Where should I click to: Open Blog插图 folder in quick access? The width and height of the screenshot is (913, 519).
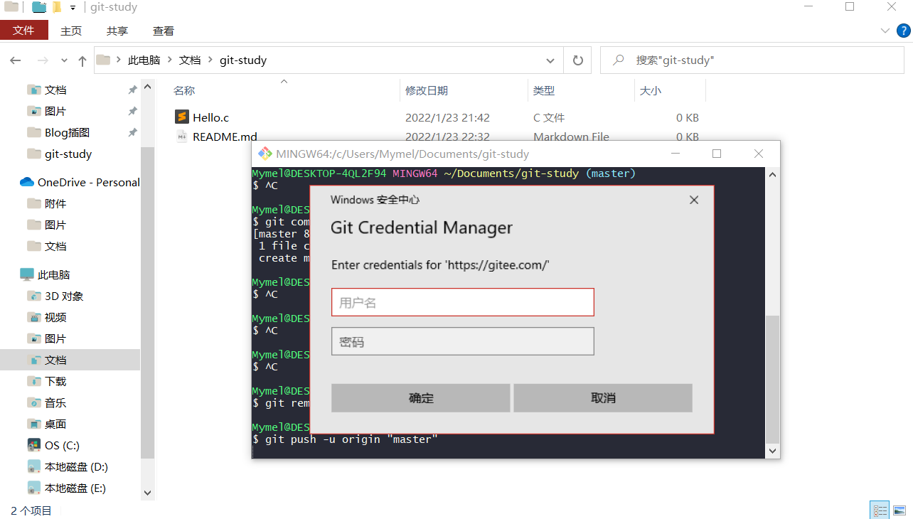[x=67, y=132]
